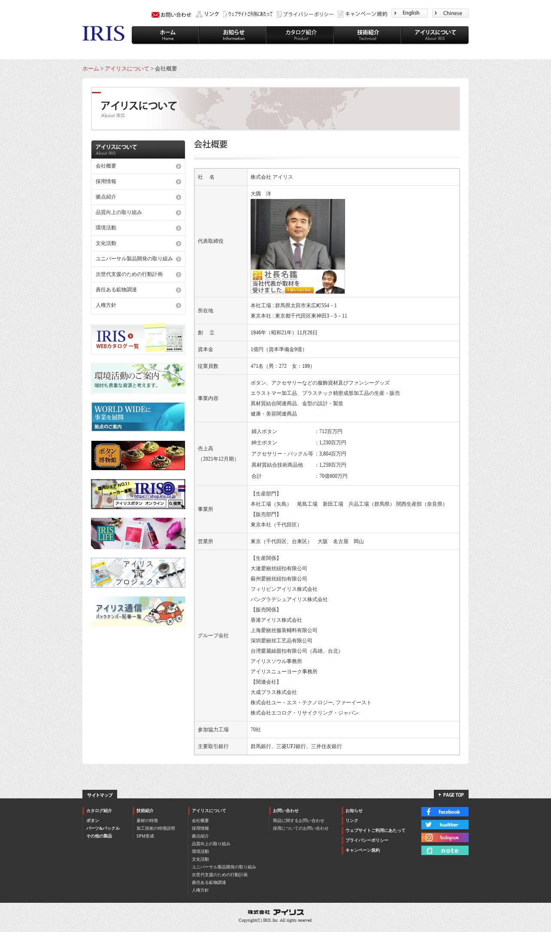The width and height of the screenshot is (551, 932).
Task: Click the IRIS logo in header
Action: point(103,34)
